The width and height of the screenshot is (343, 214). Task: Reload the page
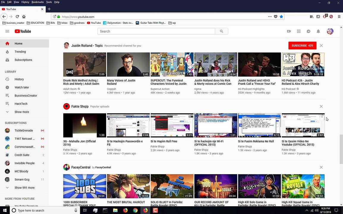(x=17, y=17)
